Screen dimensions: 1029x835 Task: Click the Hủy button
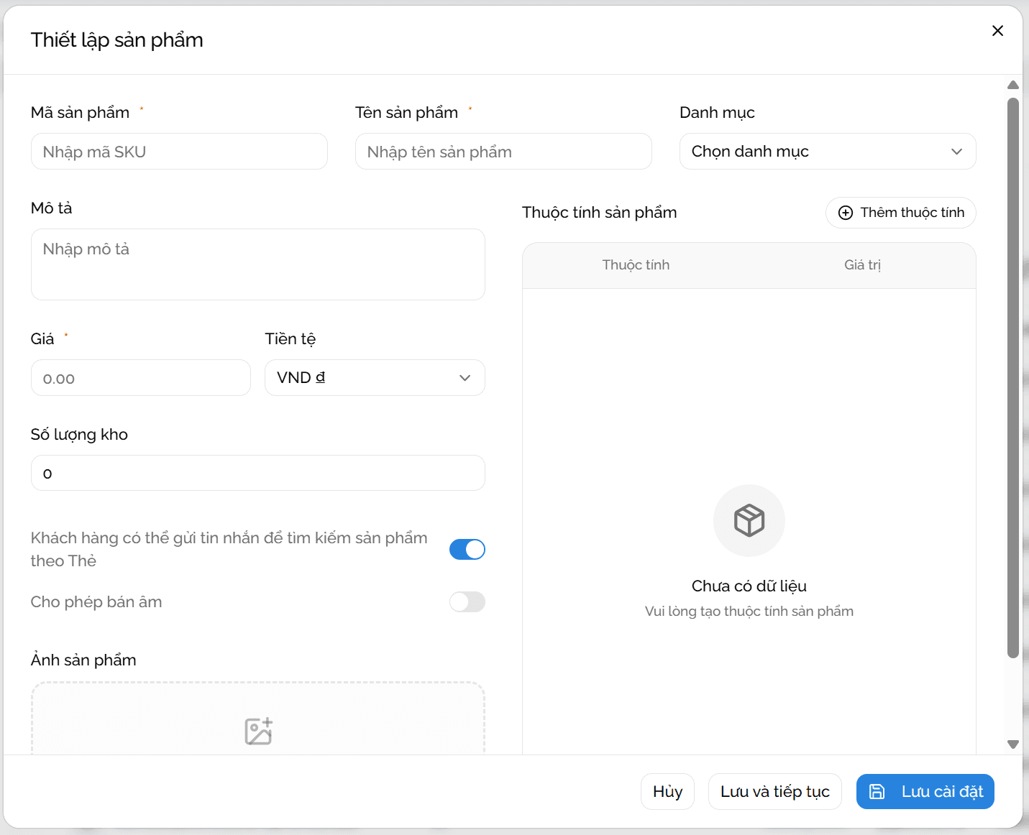(667, 792)
